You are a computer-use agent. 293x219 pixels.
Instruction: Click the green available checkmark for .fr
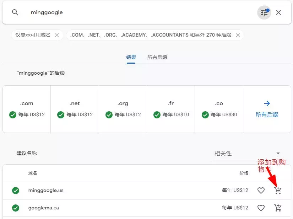click(x=157, y=115)
